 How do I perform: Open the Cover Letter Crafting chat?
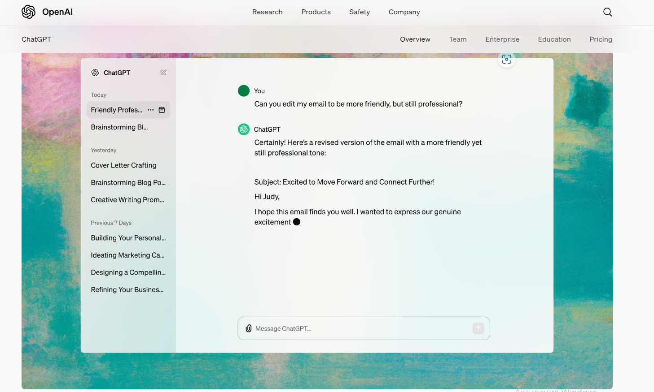[x=124, y=165]
